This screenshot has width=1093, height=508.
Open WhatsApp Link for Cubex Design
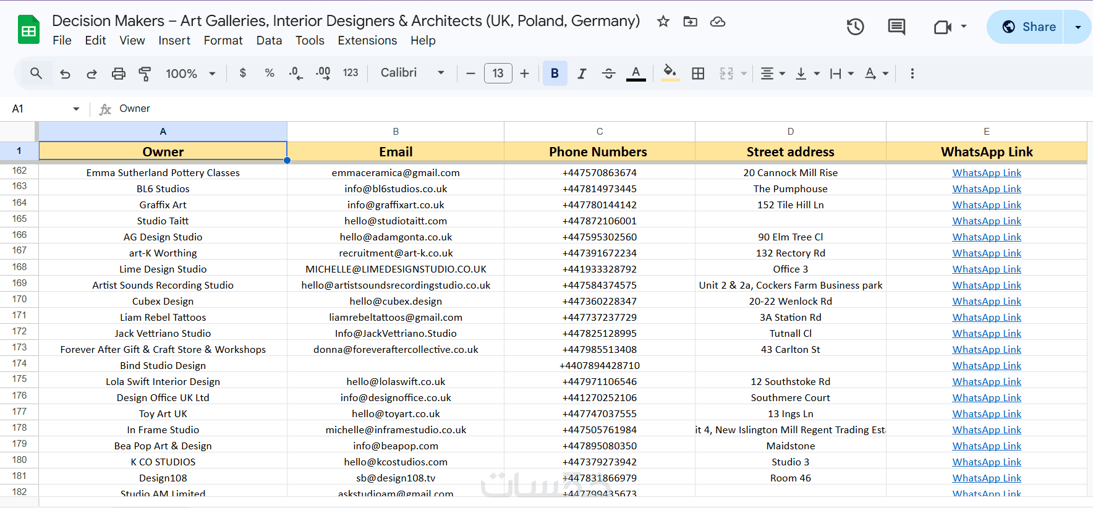(987, 301)
